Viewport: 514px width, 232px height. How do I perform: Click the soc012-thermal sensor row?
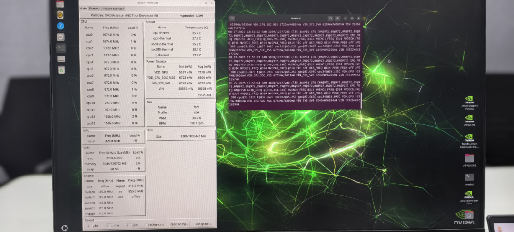pos(180,44)
